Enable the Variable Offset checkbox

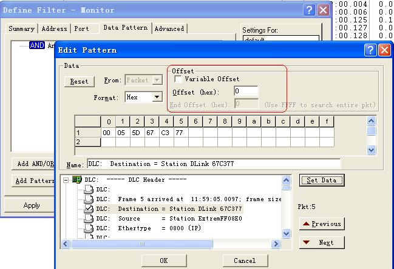tap(178, 79)
